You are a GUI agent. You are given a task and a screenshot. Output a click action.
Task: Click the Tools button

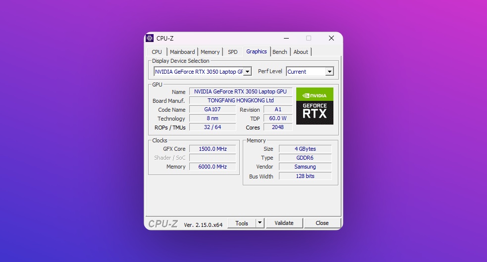(242, 223)
